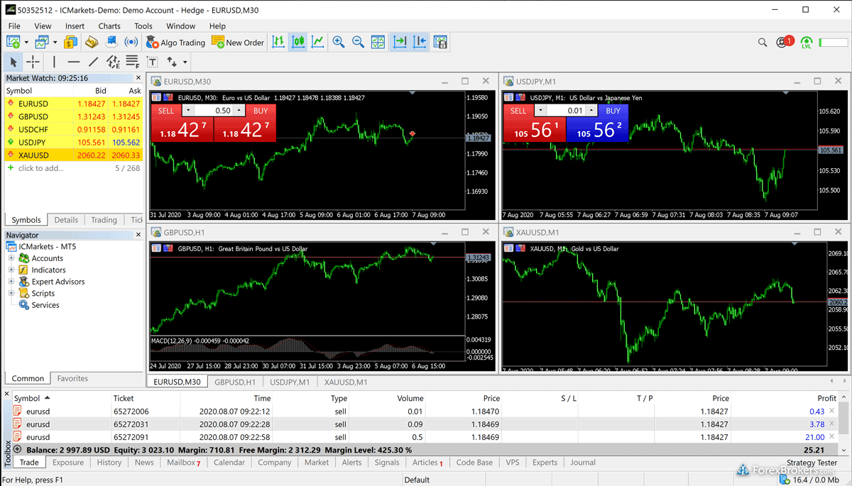Open History tab in Toolbox

point(109,463)
